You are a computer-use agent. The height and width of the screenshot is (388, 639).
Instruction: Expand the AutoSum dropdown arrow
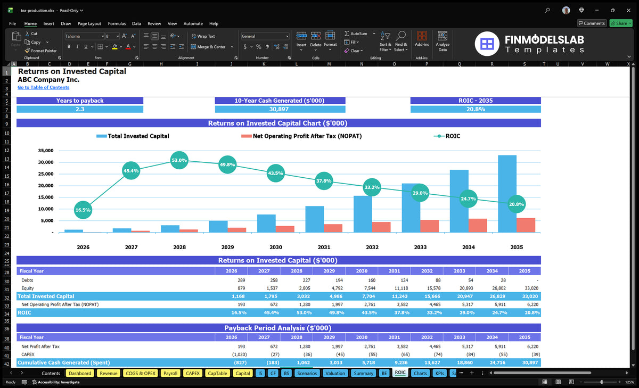374,34
